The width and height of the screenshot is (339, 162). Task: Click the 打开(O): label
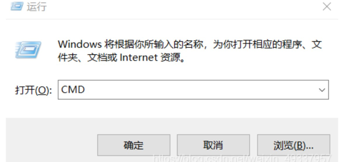tap(33, 90)
